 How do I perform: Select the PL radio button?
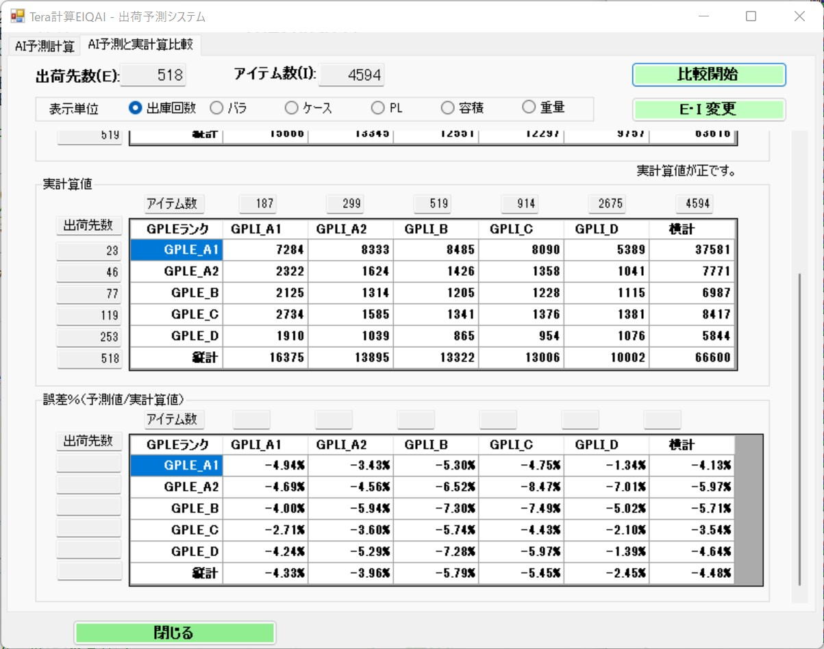click(387, 107)
